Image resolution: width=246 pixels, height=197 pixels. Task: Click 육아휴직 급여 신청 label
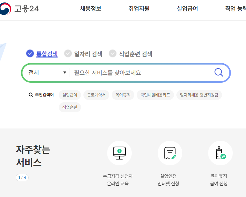tap(219, 180)
